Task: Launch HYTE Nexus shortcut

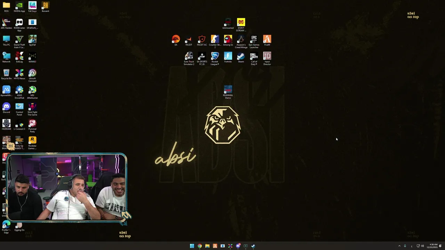Action: point(19,74)
